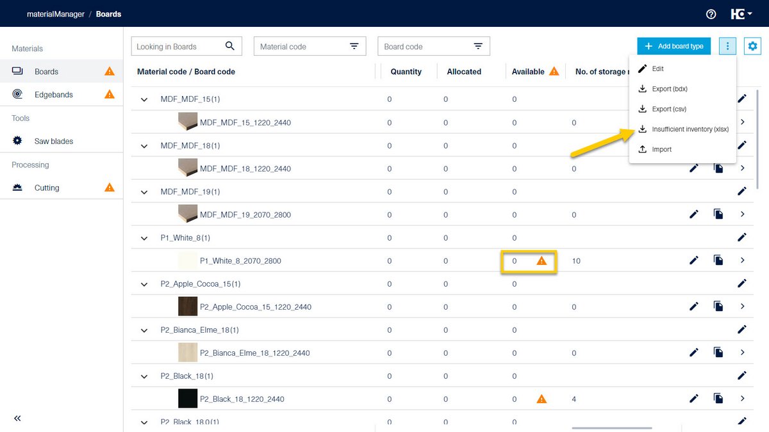The width and height of the screenshot is (769, 432).
Task: Edit the P1_White_8_2070_2800 board
Action: pyautogui.click(x=694, y=260)
